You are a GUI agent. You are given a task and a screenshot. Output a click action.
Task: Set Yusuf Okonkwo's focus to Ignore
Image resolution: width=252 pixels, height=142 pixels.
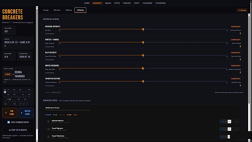[x=221, y=137]
